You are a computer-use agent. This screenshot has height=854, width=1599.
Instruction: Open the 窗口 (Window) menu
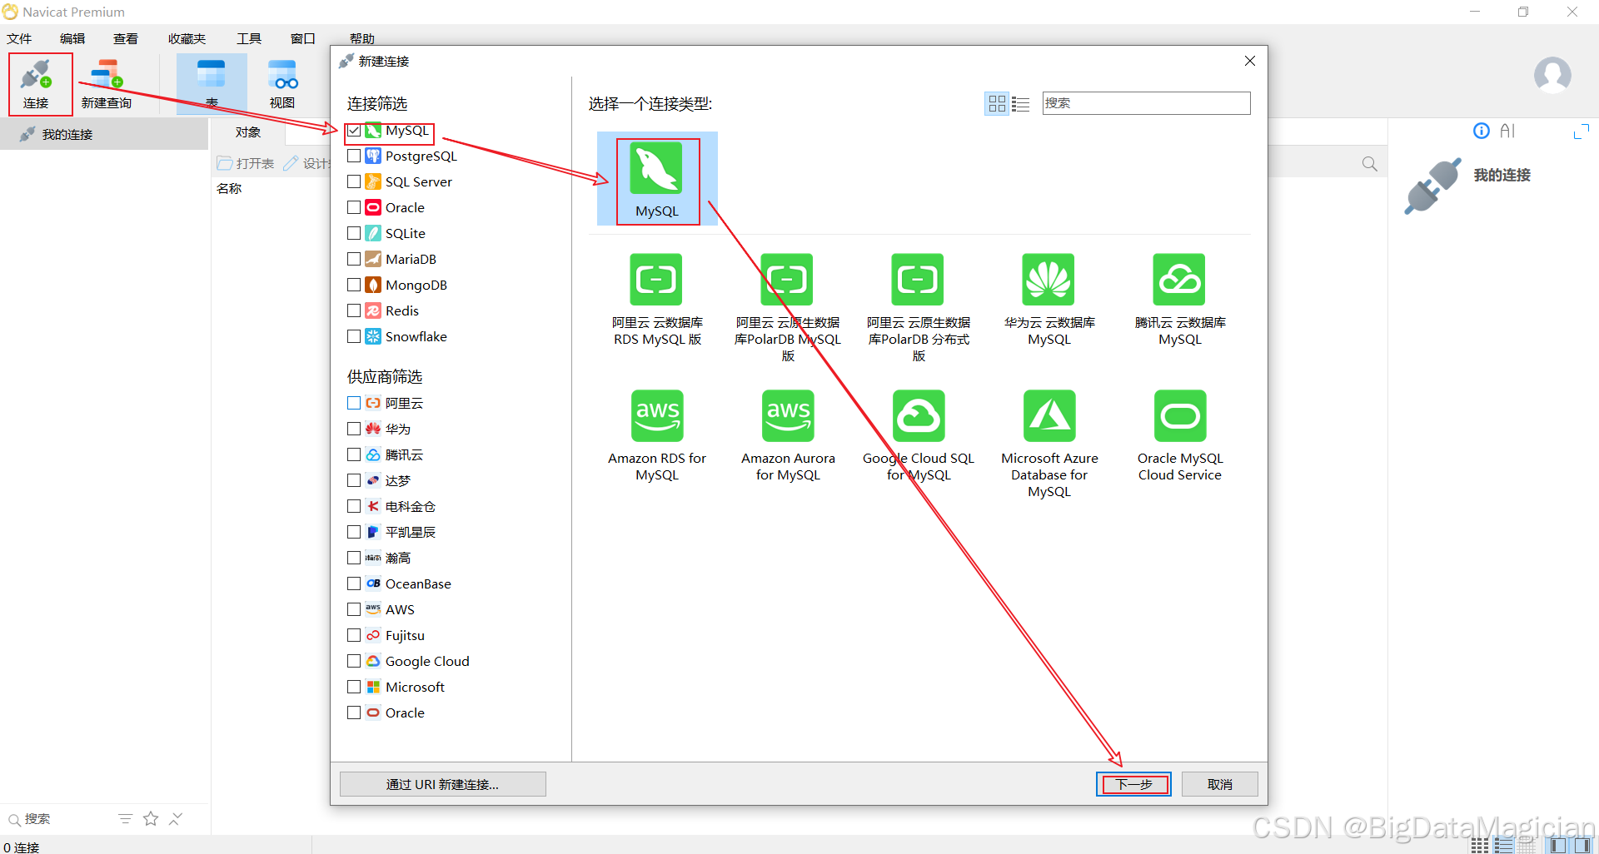(x=302, y=38)
